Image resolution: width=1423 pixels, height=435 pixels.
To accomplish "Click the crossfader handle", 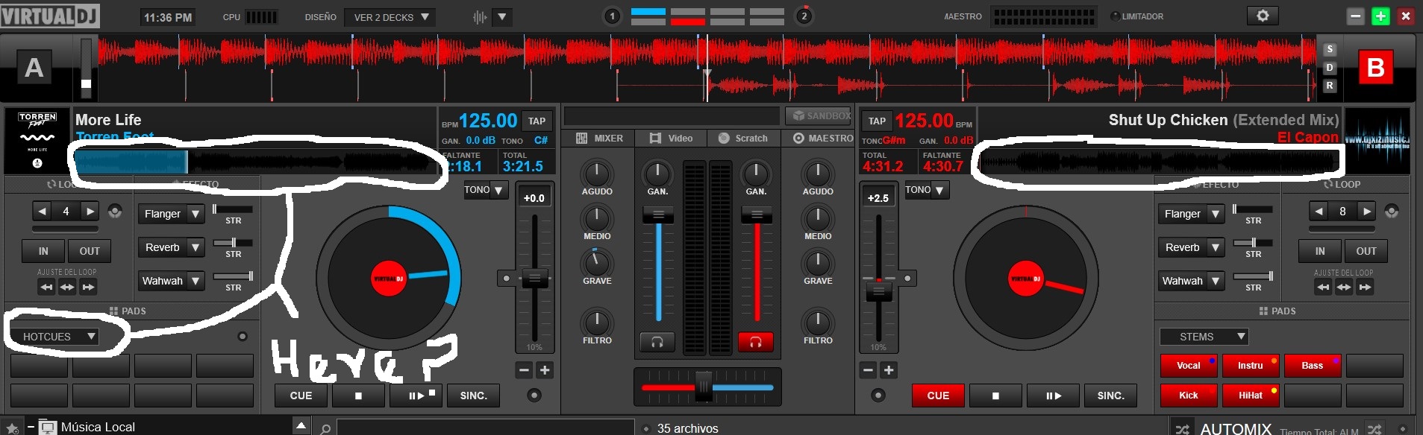I will pyautogui.click(x=704, y=387).
